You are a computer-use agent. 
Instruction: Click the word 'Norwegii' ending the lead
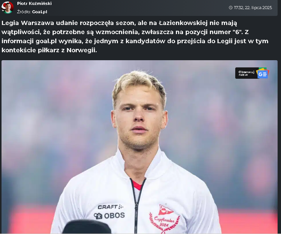82,50
